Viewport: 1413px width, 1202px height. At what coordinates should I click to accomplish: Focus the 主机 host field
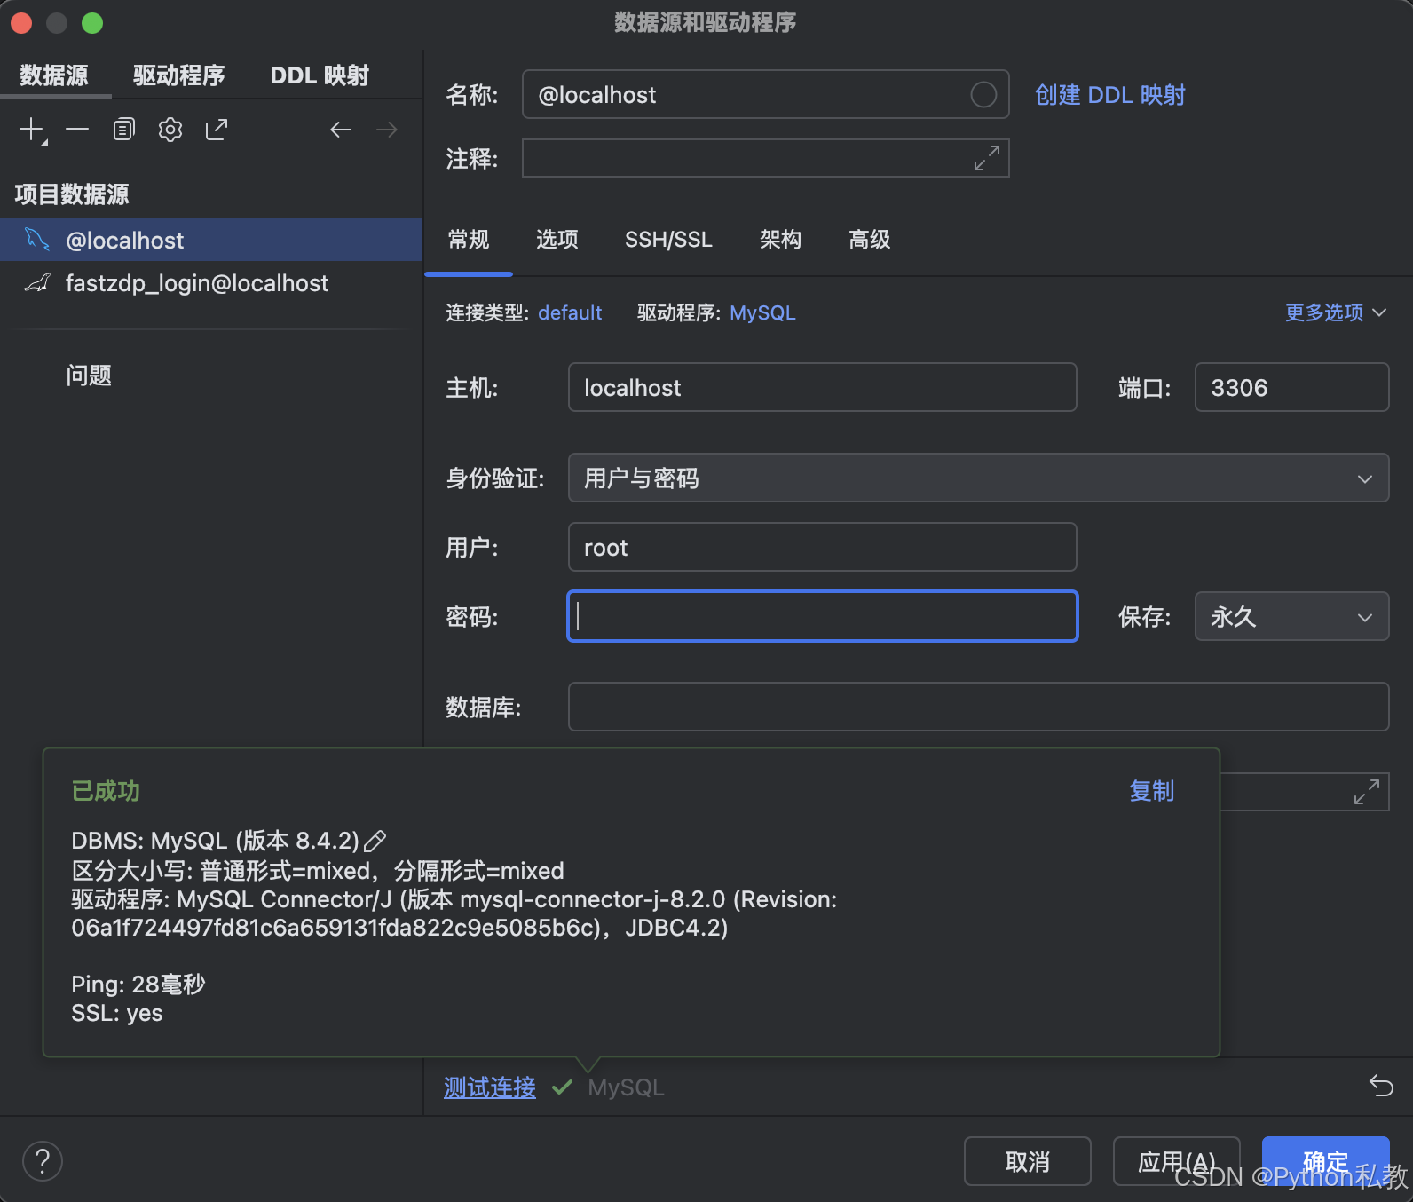pyautogui.click(x=822, y=387)
